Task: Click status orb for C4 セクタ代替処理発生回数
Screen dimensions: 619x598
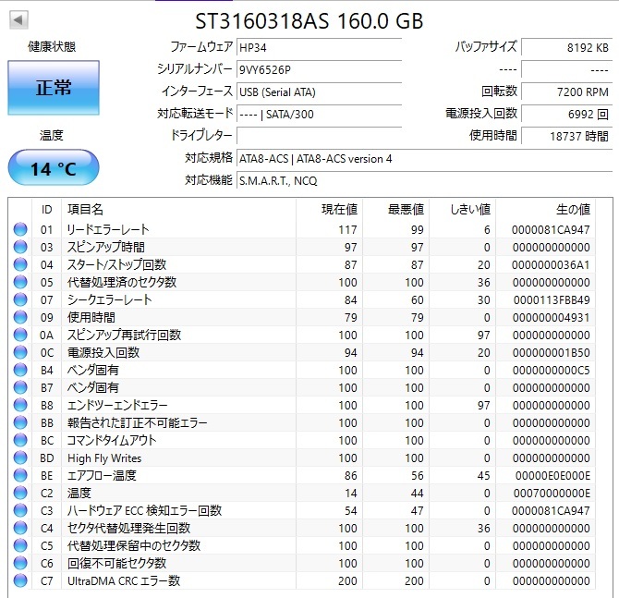Action: tap(20, 528)
